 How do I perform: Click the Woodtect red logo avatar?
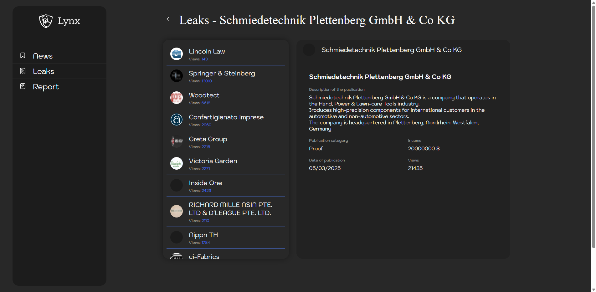click(177, 98)
